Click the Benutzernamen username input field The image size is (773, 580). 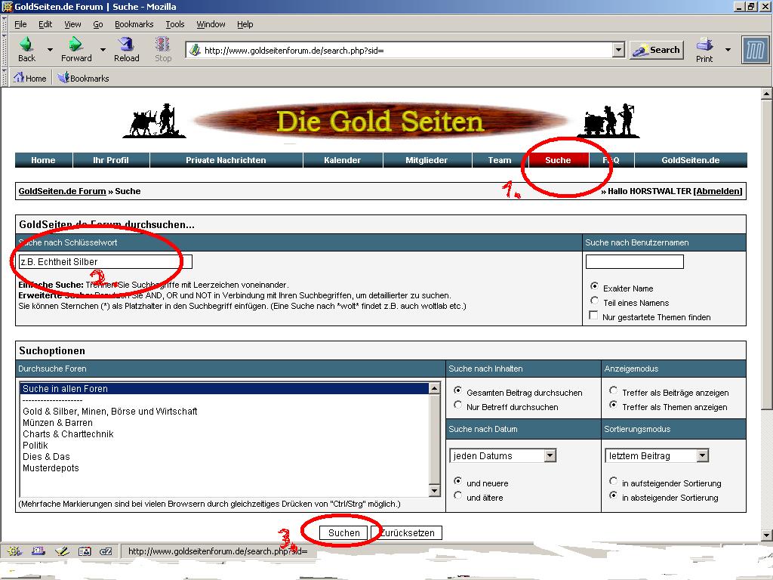click(635, 262)
